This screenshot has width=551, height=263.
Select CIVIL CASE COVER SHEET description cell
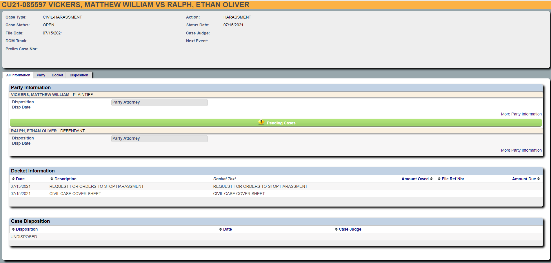[x=75, y=194]
